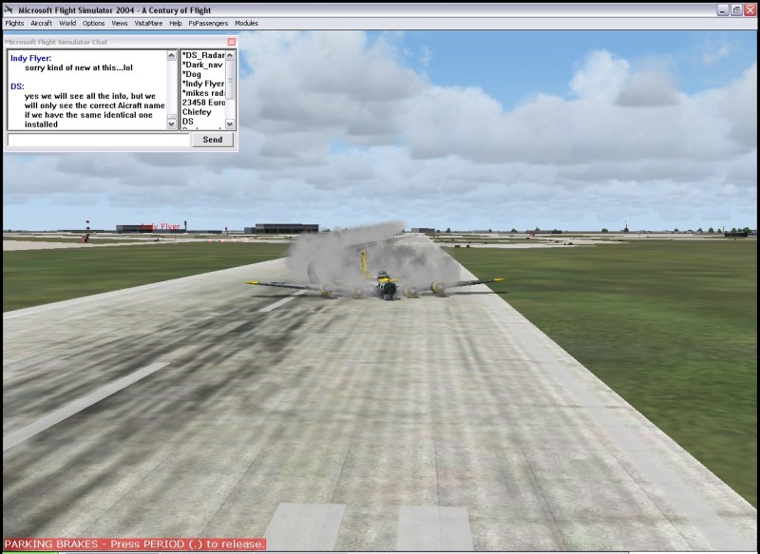Select *Dog in player list
Image resolution: width=760 pixels, height=554 pixels.
[192, 74]
